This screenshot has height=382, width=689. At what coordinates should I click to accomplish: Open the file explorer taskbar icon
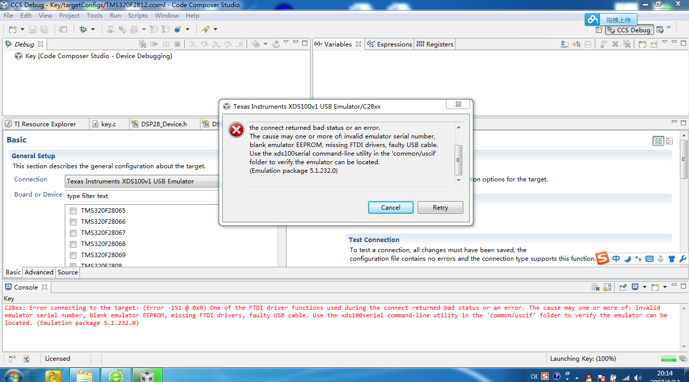85,375
